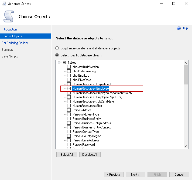Cancel the Generate Scripts wizard

[x=179, y=175]
